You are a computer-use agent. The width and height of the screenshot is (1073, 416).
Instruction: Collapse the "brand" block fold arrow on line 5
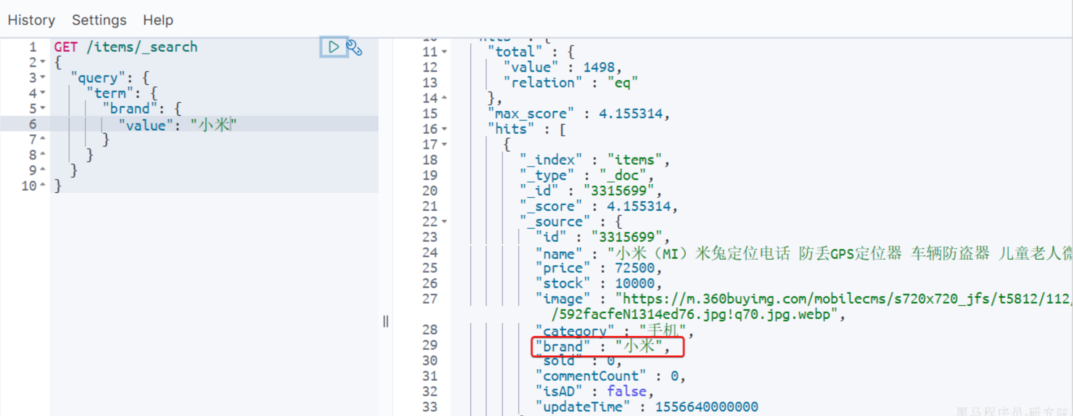point(43,108)
